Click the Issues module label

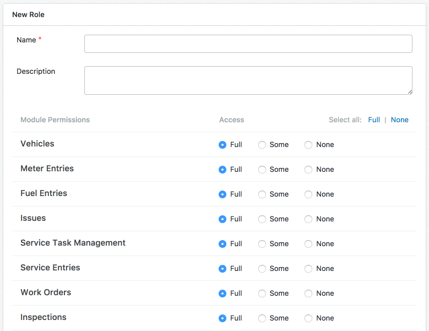[x=33, y=218]
